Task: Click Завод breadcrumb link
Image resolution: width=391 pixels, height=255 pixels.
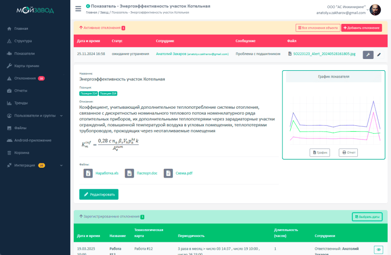Action: 104,13
